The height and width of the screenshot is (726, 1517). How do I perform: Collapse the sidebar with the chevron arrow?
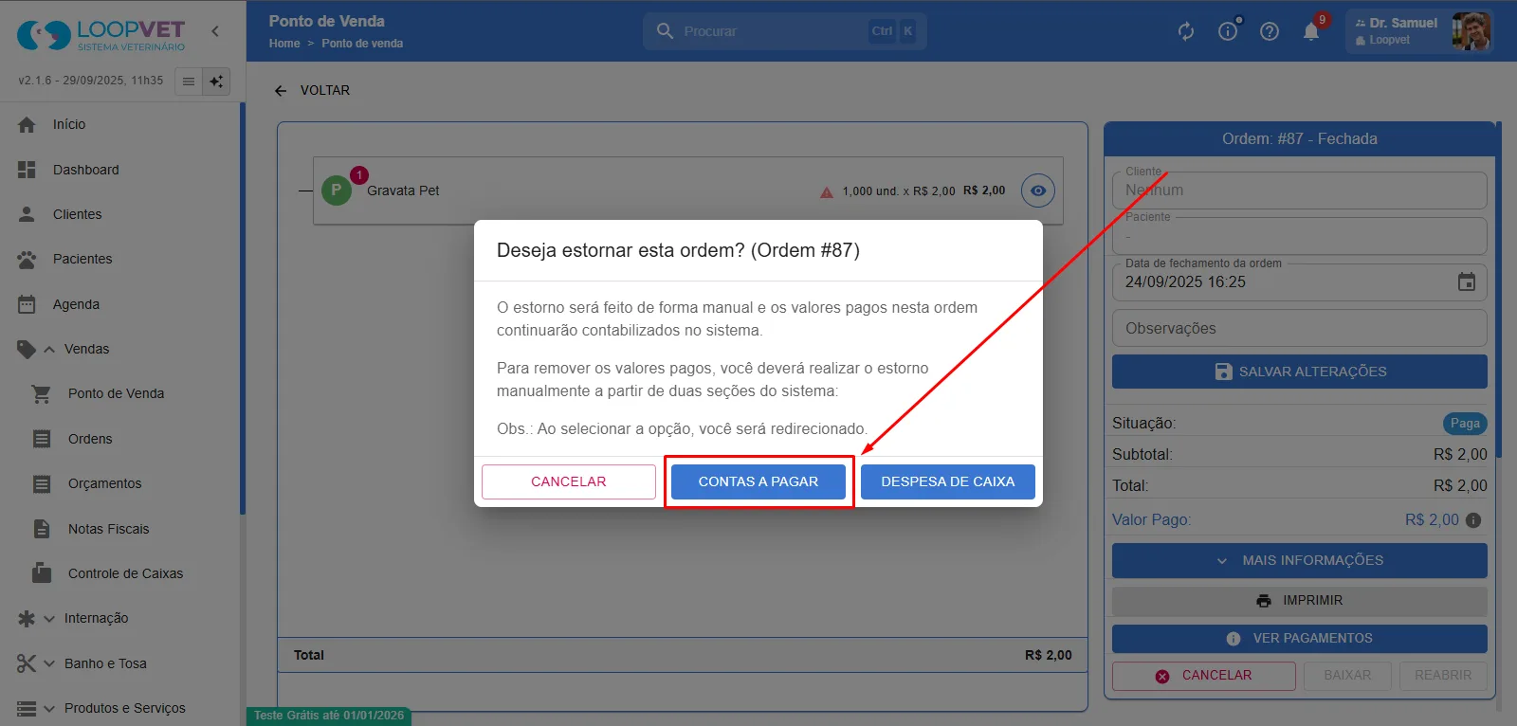(x=215, y=31)
